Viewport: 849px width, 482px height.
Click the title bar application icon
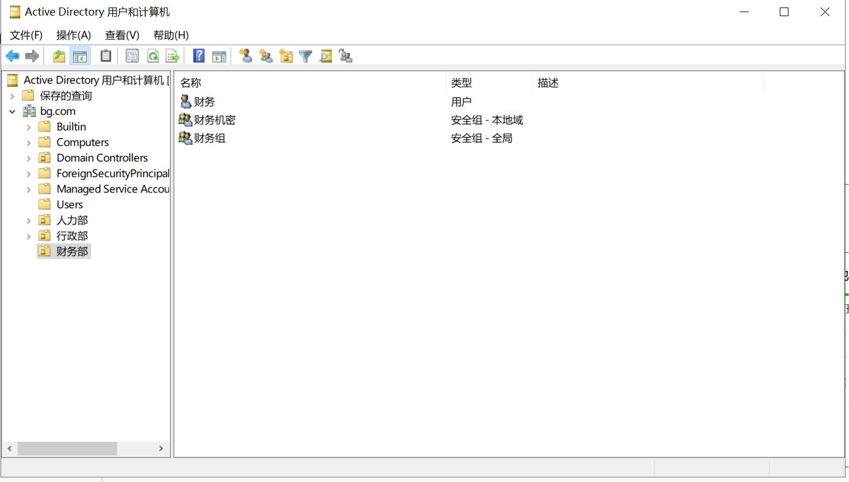(15, 12)
